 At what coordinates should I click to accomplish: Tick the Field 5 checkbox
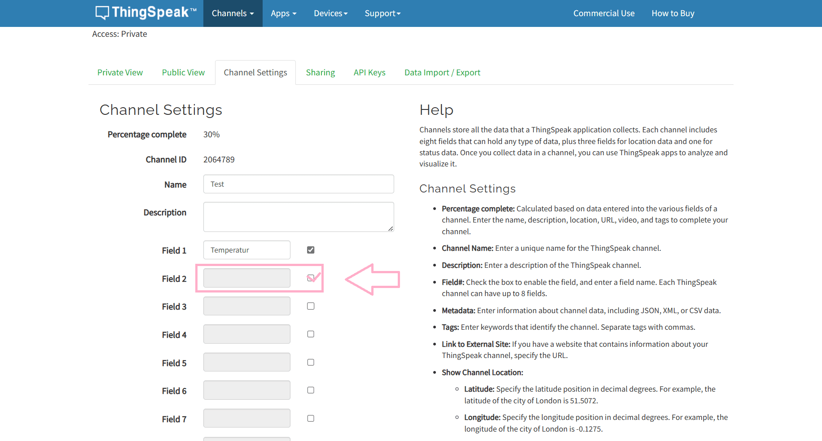311,362
